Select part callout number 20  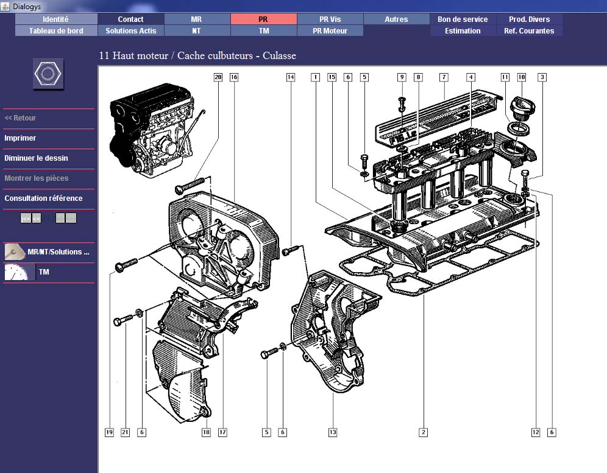218,77
